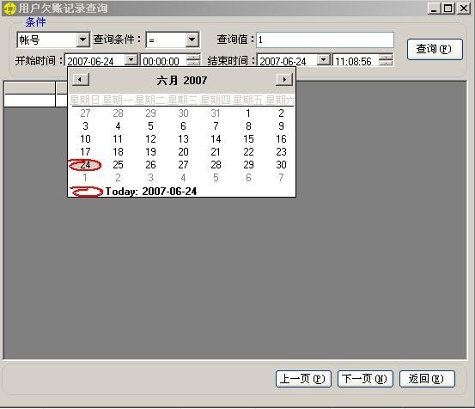This screenshot has height=409, width=475.
Task: Open the start date calendar dropdown
Action: click(131, 59)
